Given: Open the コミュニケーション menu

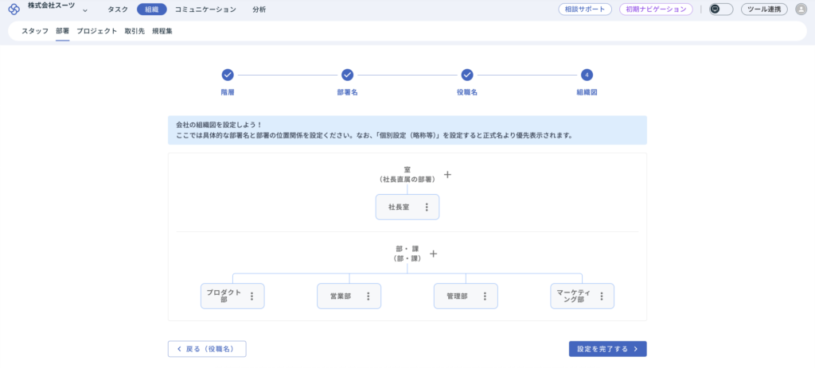Looking at the screenshot, I should click(205, 10).
